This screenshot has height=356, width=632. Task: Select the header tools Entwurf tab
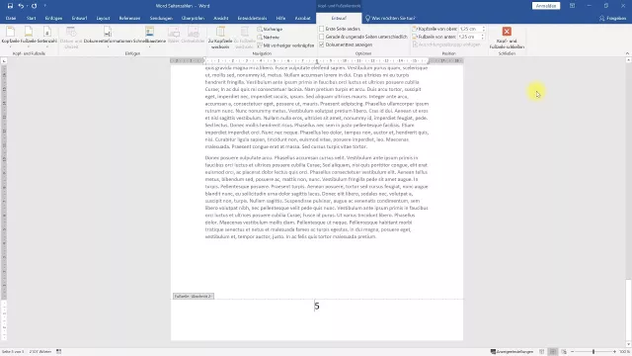click(339, 18)
